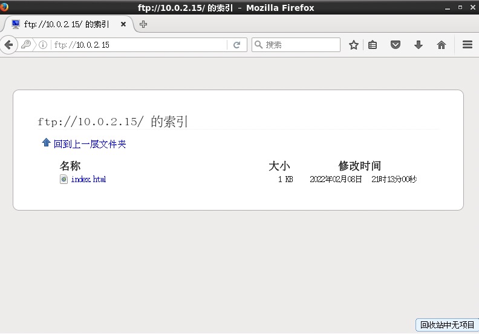
Task: Show site information via the info icon
Action: click(43, 45)
